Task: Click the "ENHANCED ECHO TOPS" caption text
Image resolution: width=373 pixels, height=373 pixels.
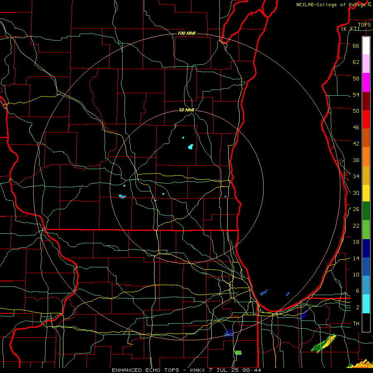Action: click(x=145, y=370)
